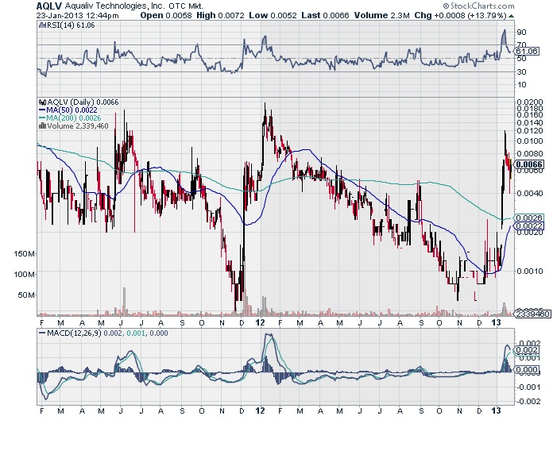Click the Aqualiv Technologies, Inc. company name
This screenshot has width=553, height=474.
pos(115,6)
